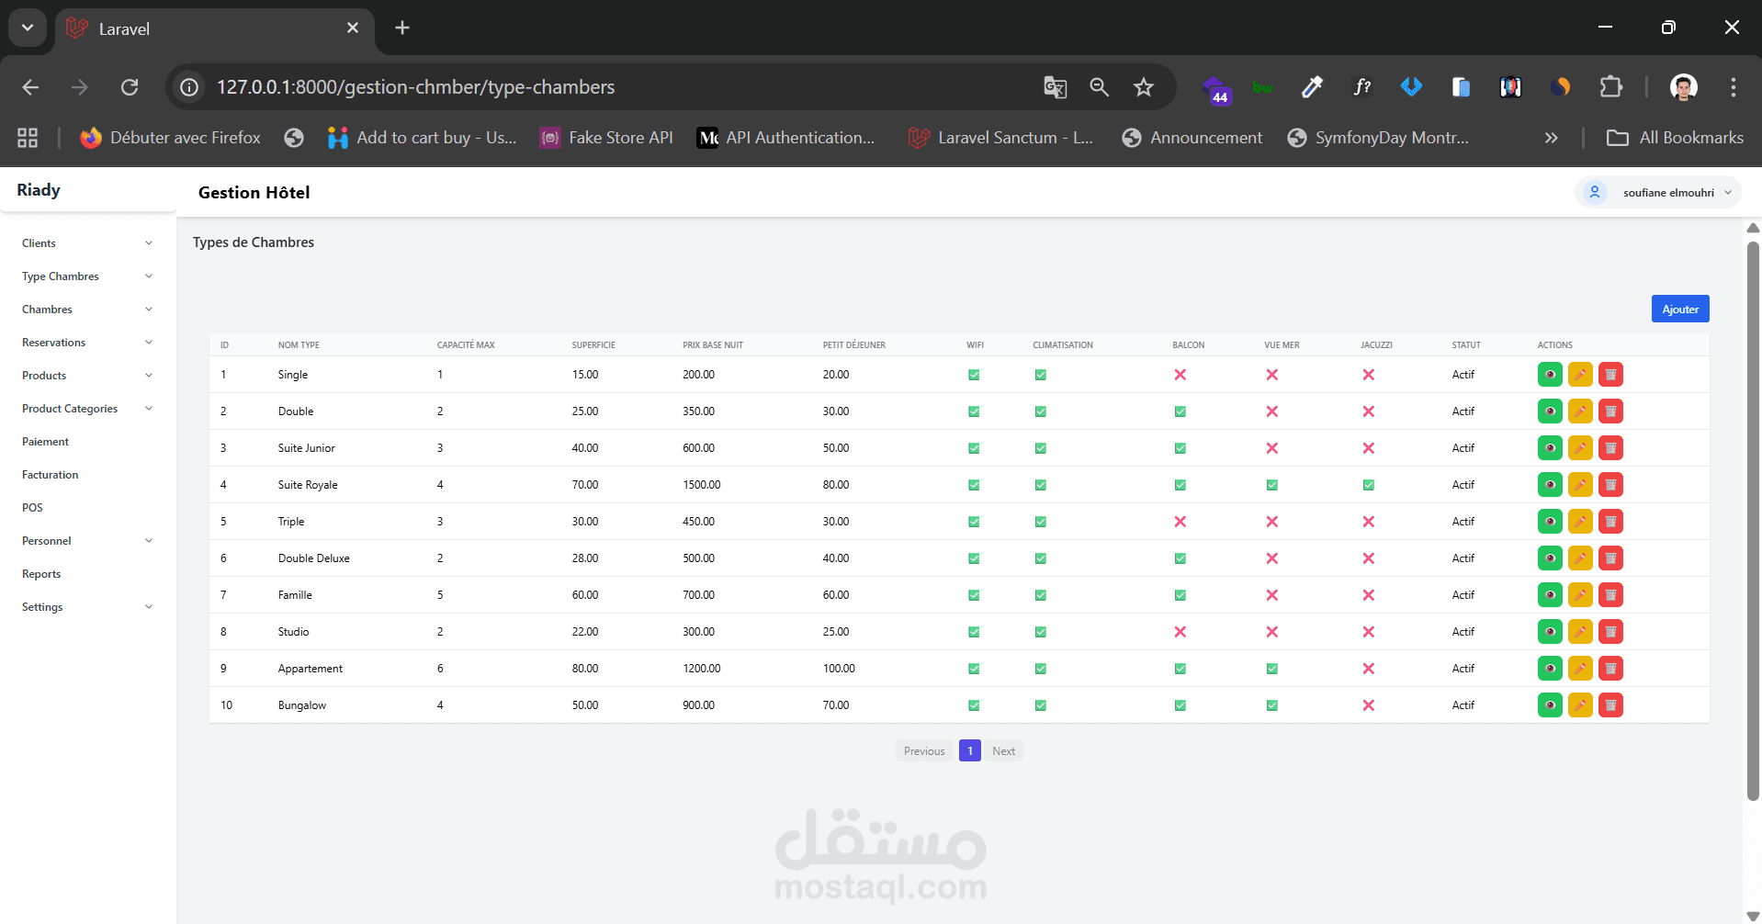Screen dimensions: 1762x924
Task: Edit the Double room type
Action: point(1580,411)
